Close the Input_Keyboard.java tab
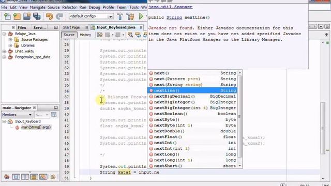 (141, 27)
